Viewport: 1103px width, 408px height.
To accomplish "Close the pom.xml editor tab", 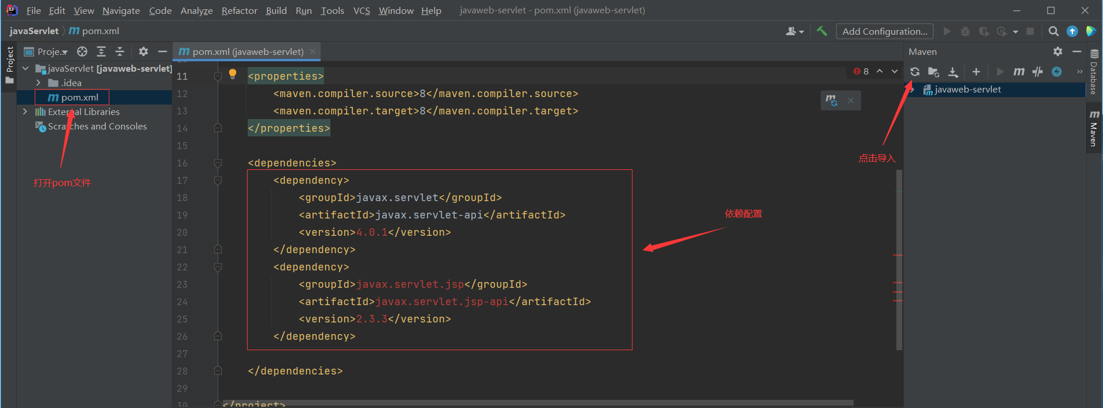I will click(x=312, y=51).
